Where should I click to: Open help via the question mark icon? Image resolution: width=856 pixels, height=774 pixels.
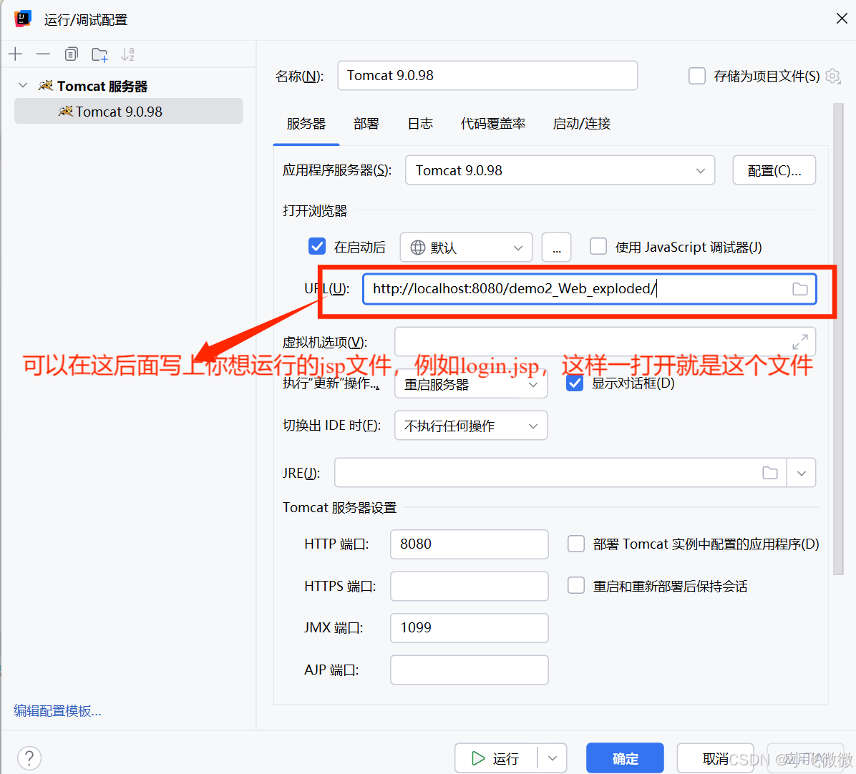(29, 758)
